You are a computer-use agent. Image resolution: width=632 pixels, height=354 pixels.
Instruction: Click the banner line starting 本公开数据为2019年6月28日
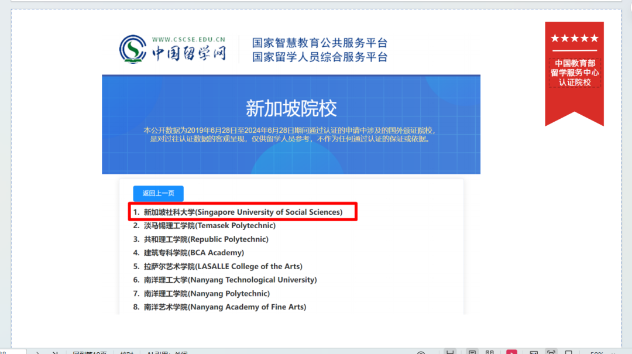(290, 130)
